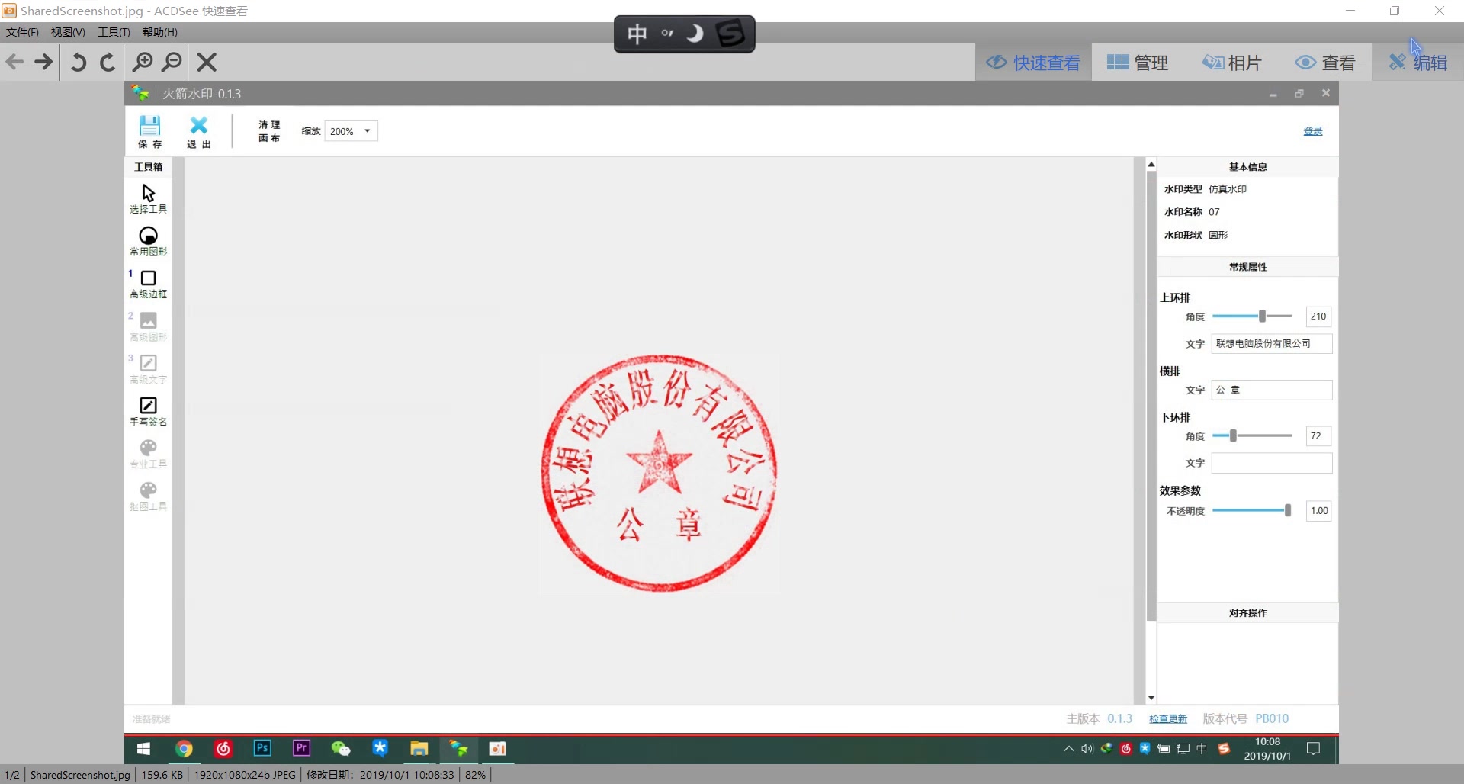
Task: Click 下环排 angle value field 72
Action: point(1318,436)
